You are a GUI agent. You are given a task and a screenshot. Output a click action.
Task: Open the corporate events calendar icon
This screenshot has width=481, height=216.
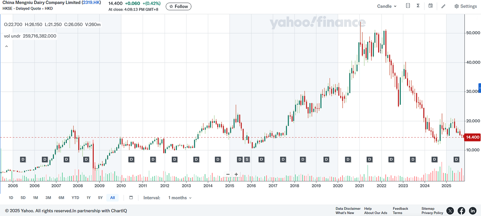pos(430,6)
